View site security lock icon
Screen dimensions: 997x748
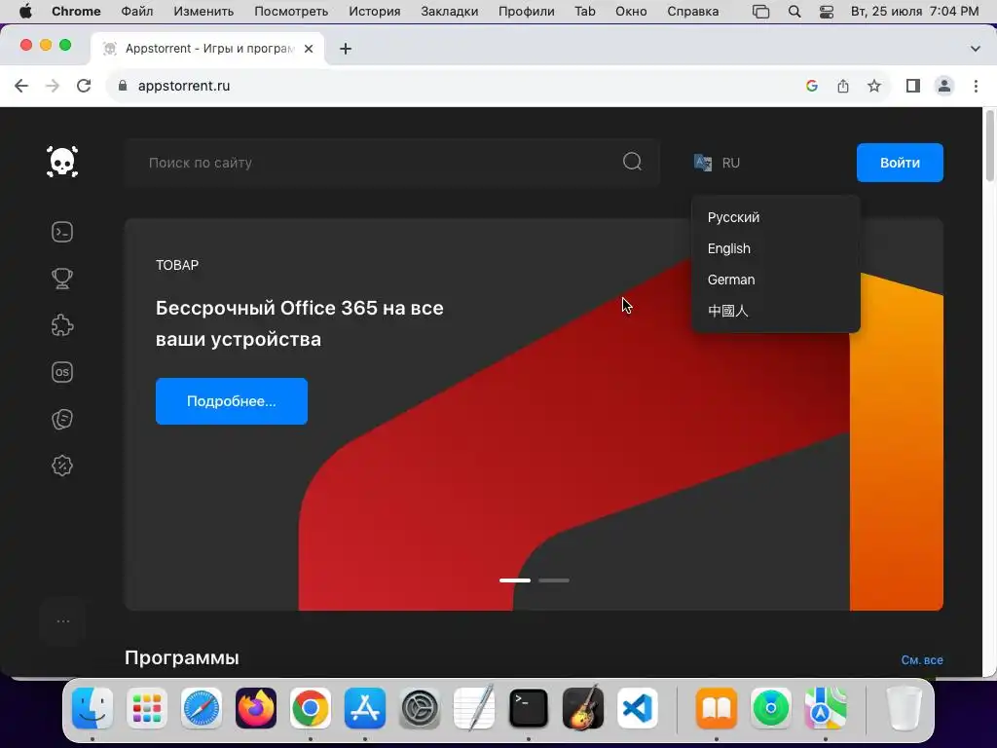(123, 86)
